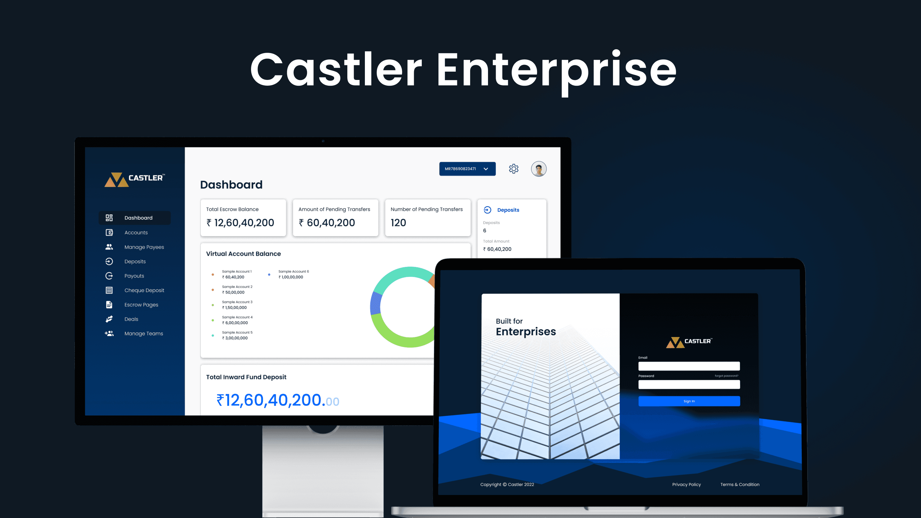Click the Deals icon in sidebar
The width and height of the screenshot is (921, 518).
click(108, 319)
